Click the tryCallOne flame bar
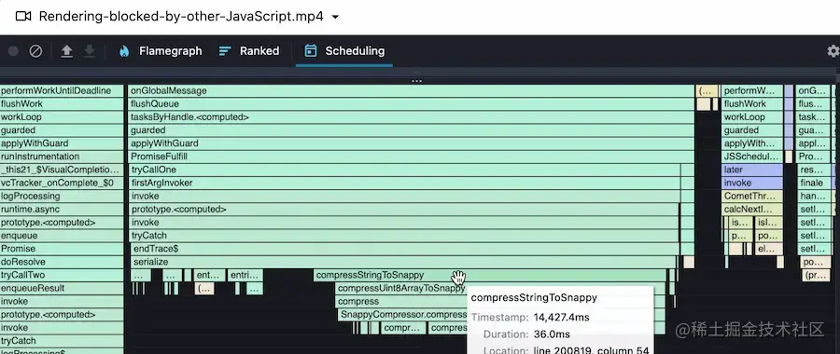 pos(404,170)
